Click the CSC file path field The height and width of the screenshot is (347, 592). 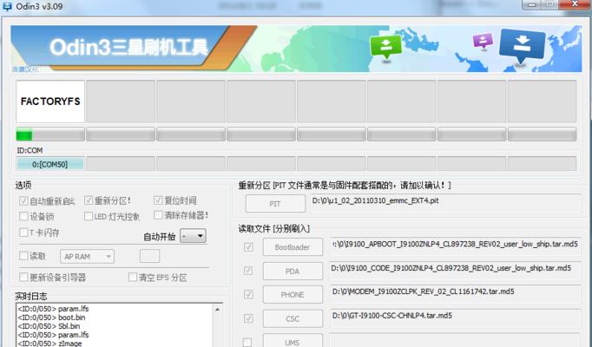point(455,318)
